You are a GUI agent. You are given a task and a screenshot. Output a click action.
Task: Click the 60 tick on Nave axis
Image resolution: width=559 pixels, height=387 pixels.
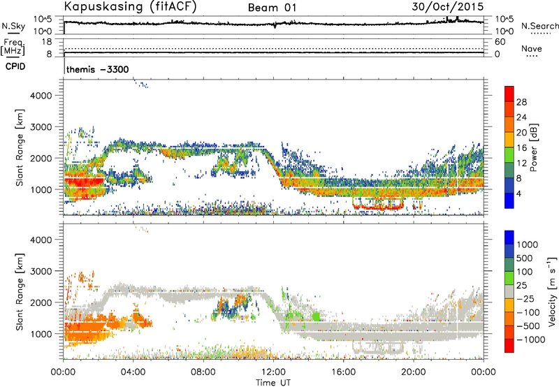pos(500,42)
